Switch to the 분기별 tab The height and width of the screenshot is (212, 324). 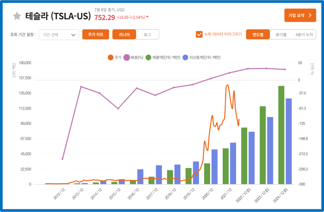[281, 35]
